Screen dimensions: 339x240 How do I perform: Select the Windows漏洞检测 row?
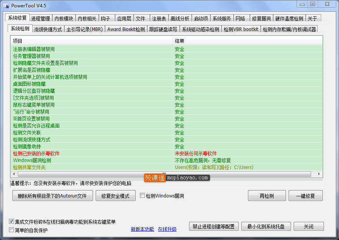167,160
